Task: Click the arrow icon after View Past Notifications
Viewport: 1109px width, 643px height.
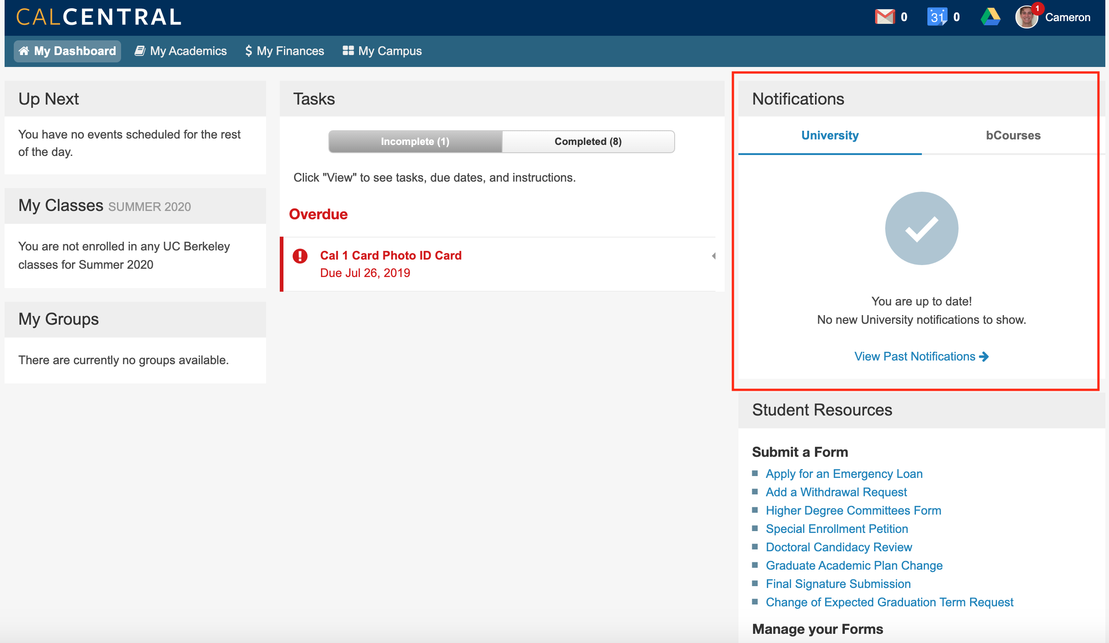Action: tap(984, 356)
